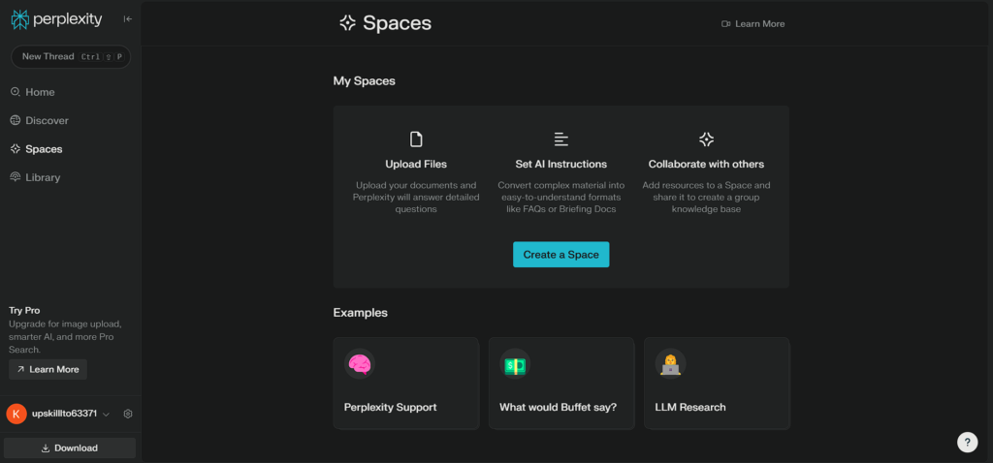Viewport: 993px width, 463px height.
Task: Click the Set AI Instructions lines icon
Action: click(x=561, y=139)
